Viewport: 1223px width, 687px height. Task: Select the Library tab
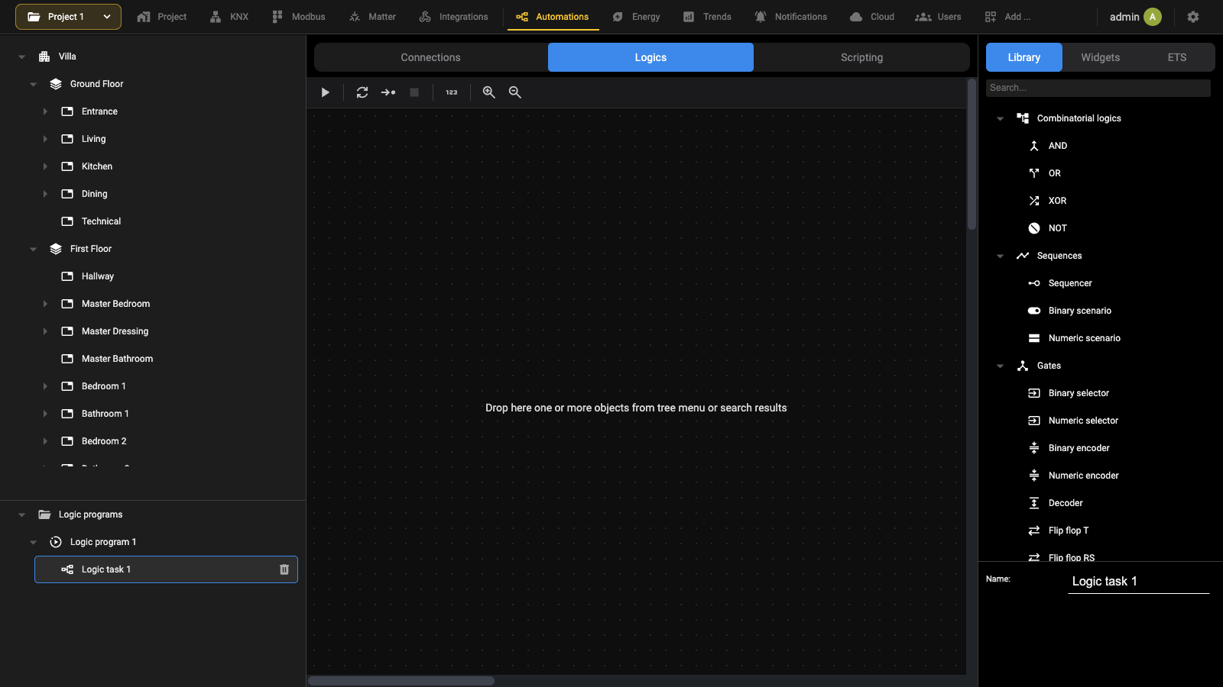tap(1024, 57)
